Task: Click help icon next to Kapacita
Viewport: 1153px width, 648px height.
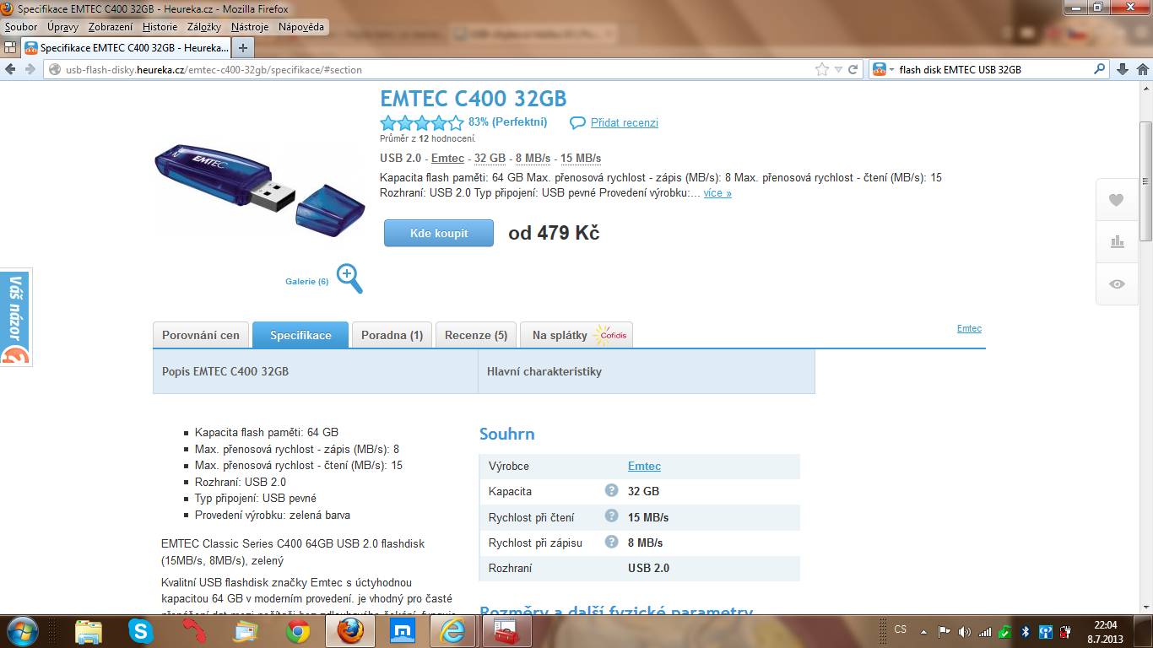Action: coord(611,490)
